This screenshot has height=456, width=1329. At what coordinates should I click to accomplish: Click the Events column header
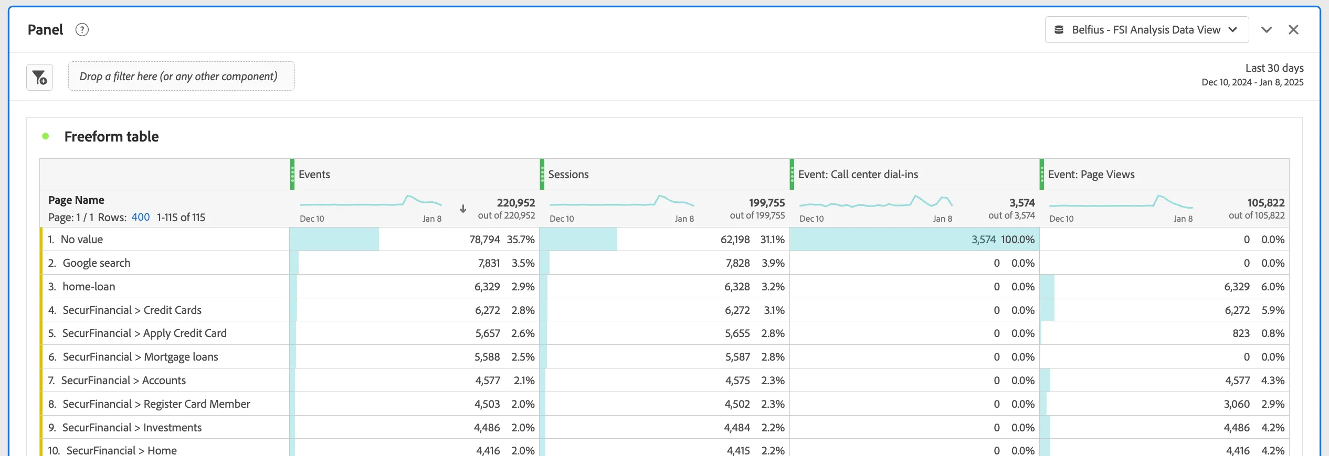[x=415, y=175]
